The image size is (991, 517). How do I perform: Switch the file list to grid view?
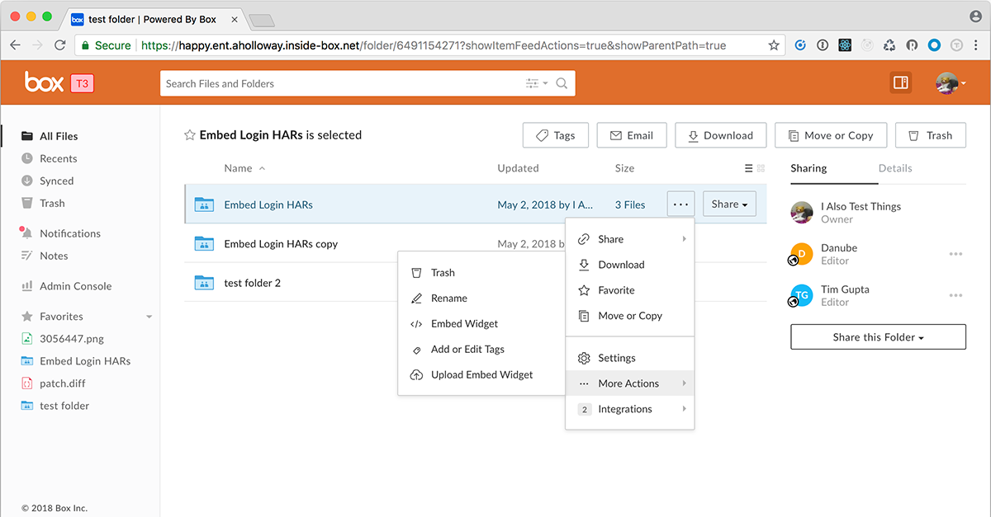(x=759, y=167)
